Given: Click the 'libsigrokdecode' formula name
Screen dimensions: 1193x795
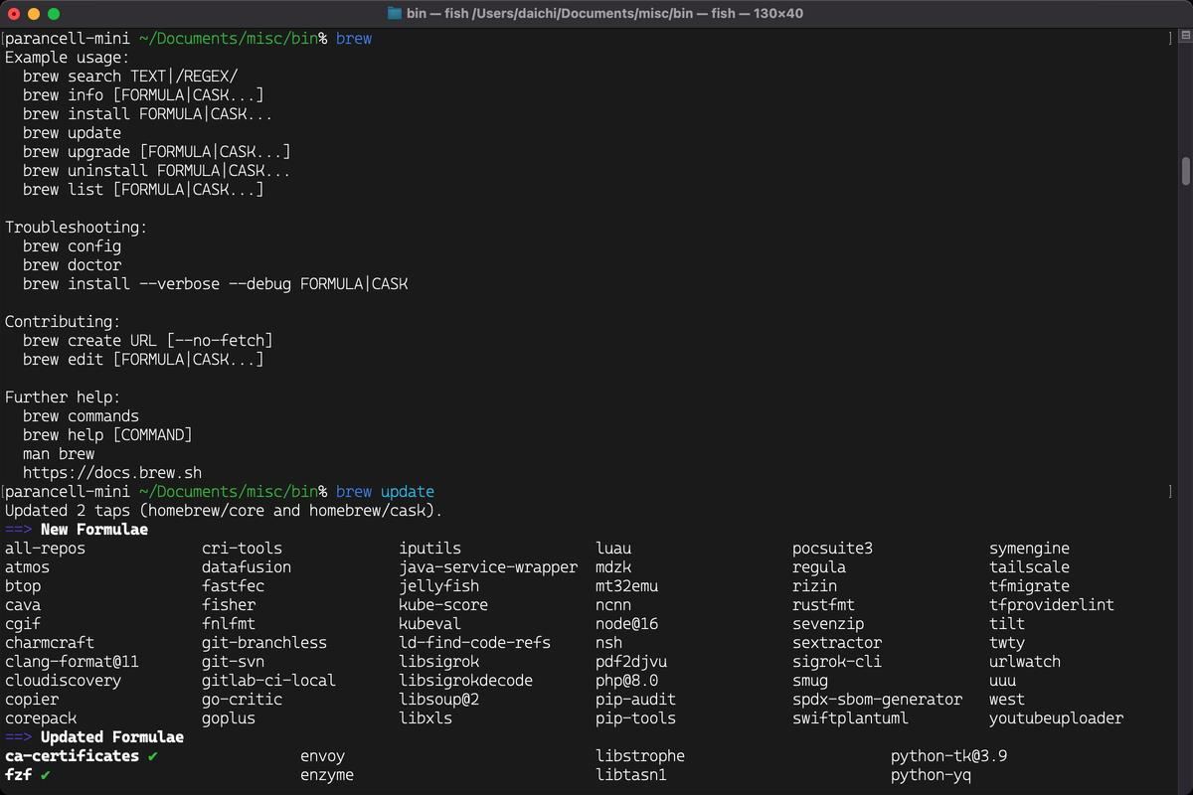Looking at the screenshot, I should tap(465, 681).
